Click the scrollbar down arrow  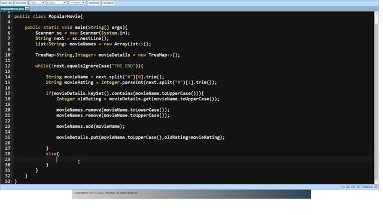[376, 182]
